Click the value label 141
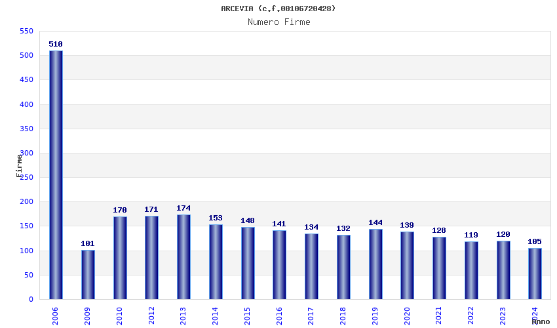 [279, 224]
